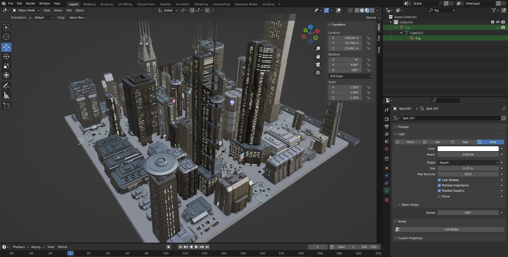Open the Object properties tab icon
The height and width of the screenshot is (257, 508).
[x=387, y=168]
